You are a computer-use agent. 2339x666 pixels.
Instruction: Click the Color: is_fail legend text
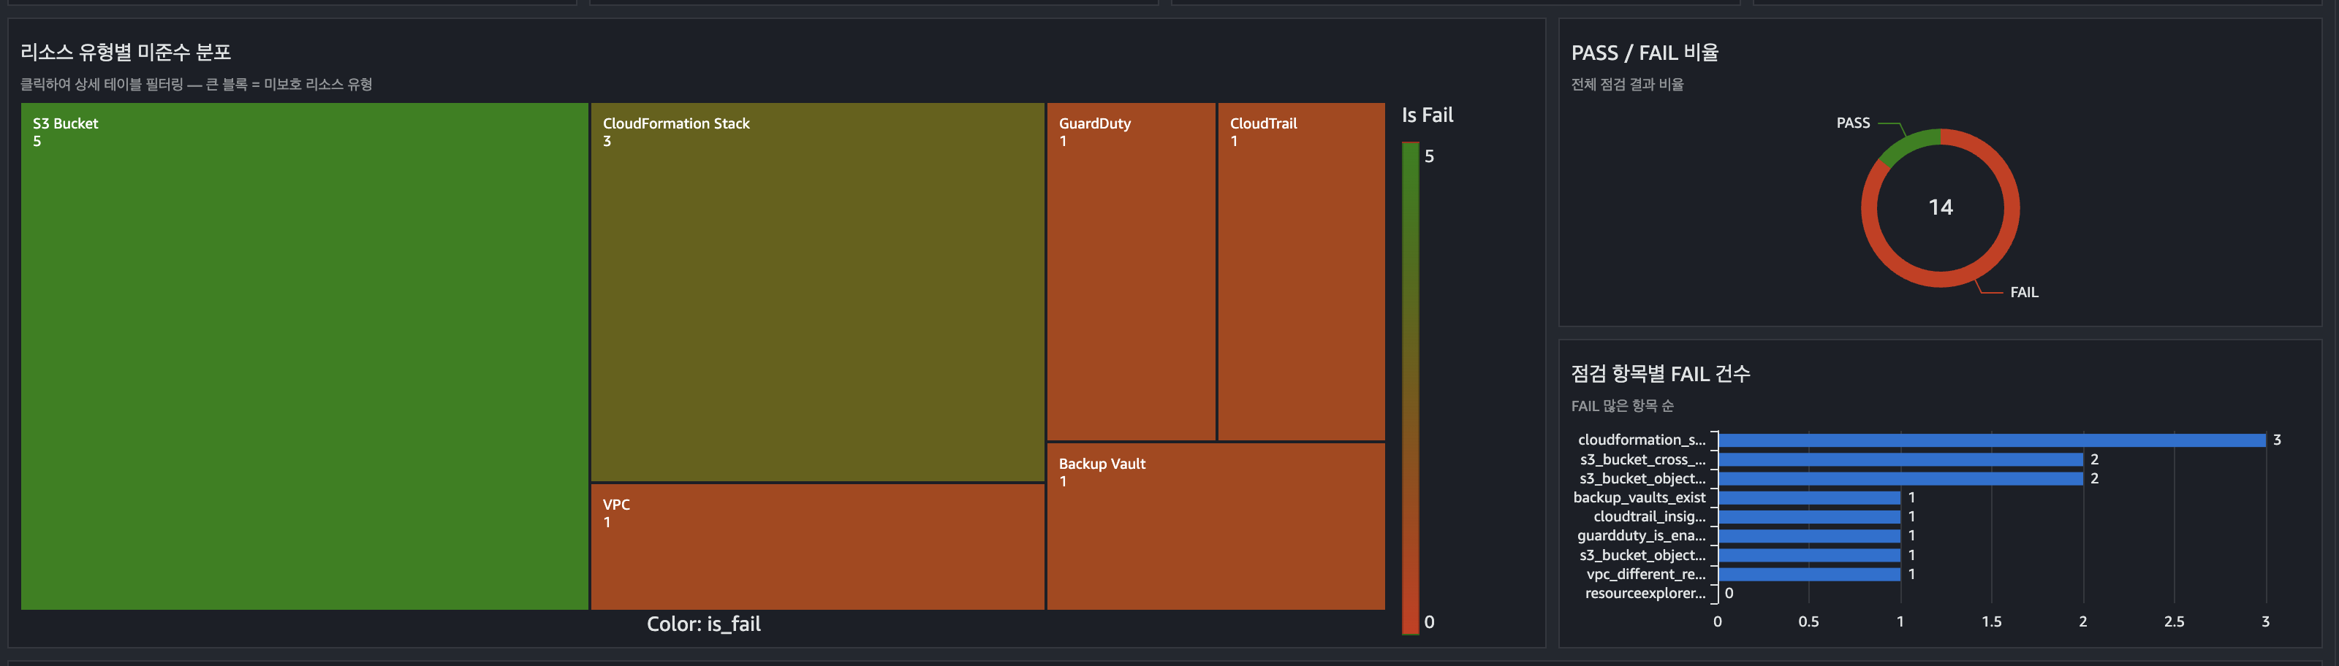704,624
